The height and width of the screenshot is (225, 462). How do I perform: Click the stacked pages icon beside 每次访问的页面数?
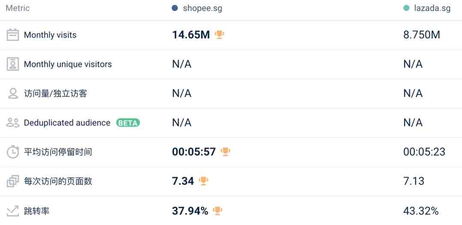[x=13, y=181]
